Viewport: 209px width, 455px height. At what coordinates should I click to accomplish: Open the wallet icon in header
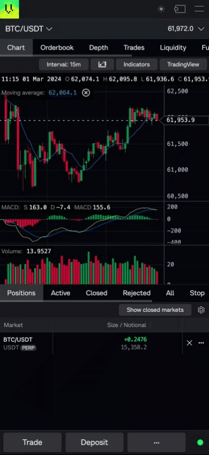click(180, 9)
